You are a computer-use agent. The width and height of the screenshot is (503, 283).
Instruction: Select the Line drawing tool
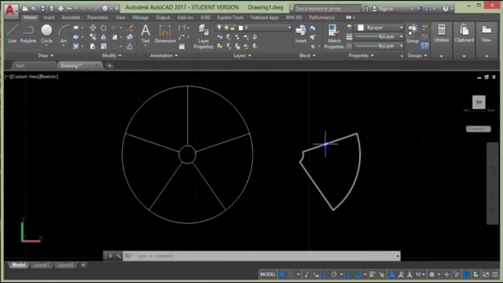(x=12, y=34)
